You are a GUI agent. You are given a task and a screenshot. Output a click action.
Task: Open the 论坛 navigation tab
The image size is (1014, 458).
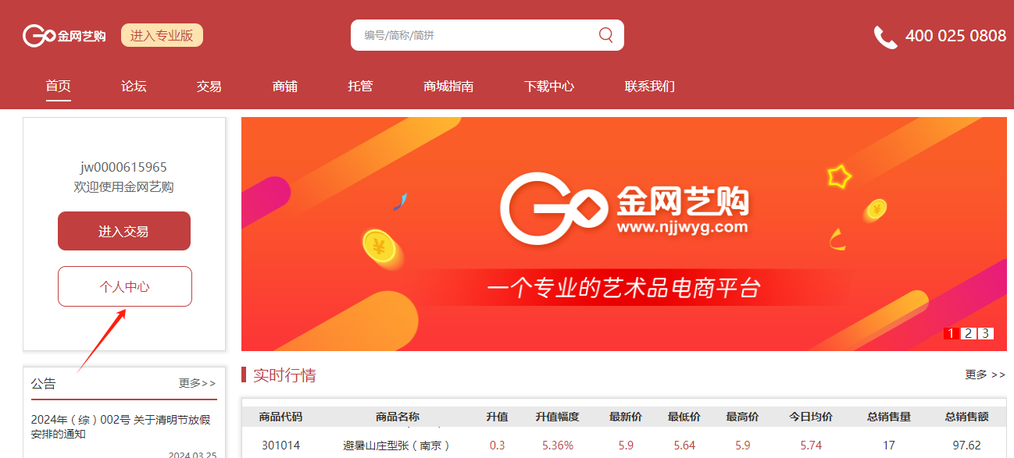point(134,87)
